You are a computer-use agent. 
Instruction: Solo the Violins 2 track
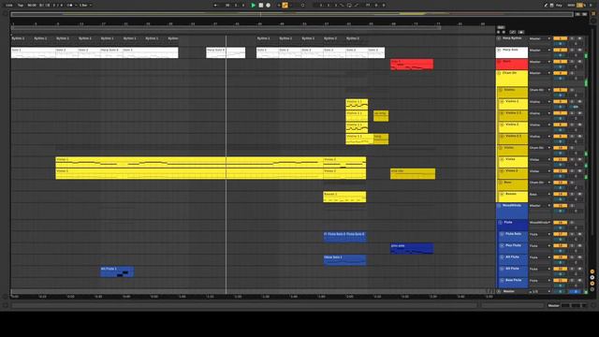[572, 125]
